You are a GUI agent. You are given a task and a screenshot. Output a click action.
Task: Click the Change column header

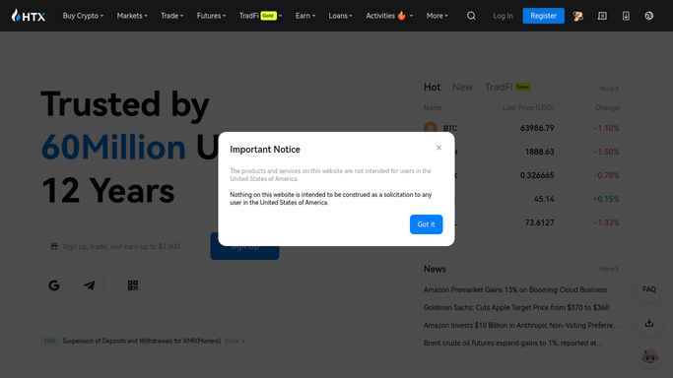[x=607, y=108]
